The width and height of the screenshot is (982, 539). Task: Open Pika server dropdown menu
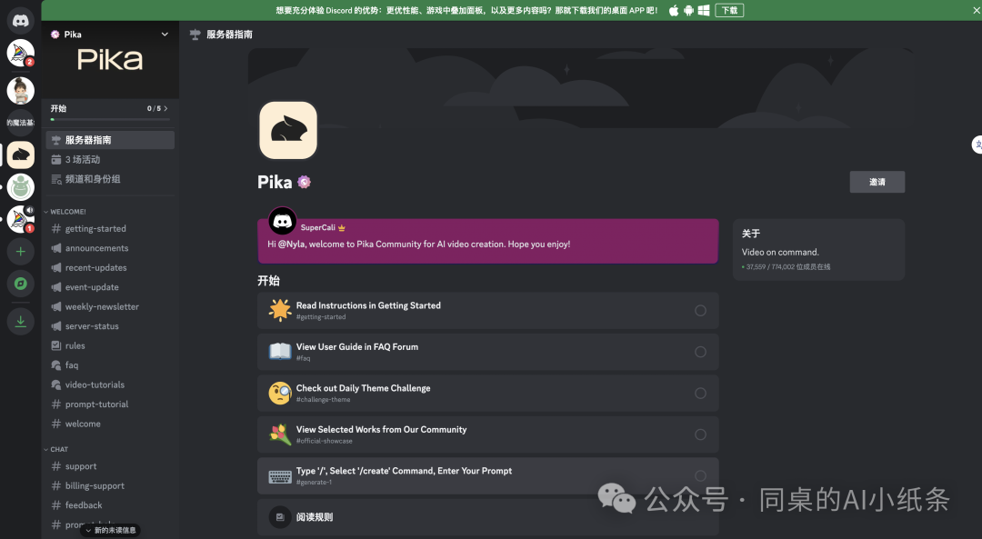pos(165,35)
